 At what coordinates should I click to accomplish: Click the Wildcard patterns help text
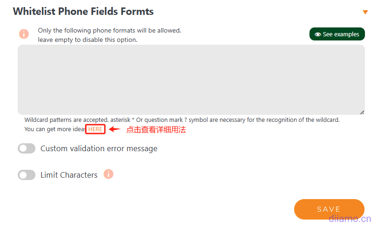click(182, 120)
